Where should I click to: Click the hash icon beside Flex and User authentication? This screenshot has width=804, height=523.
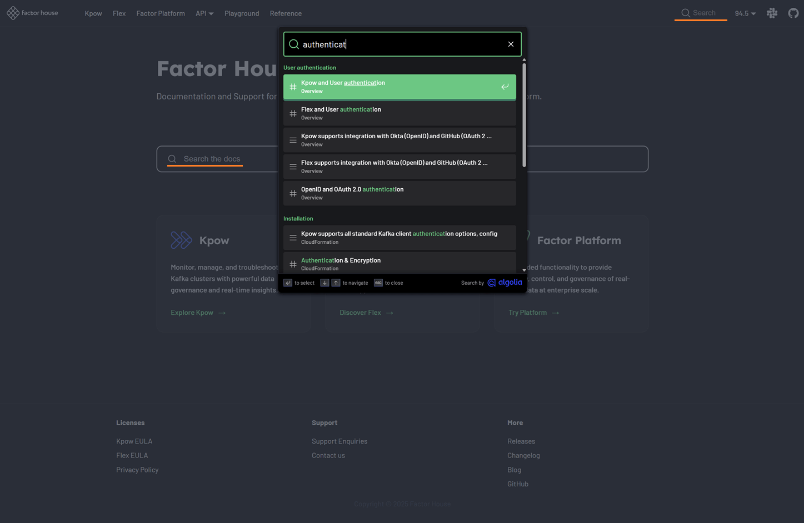pos(293,113)
